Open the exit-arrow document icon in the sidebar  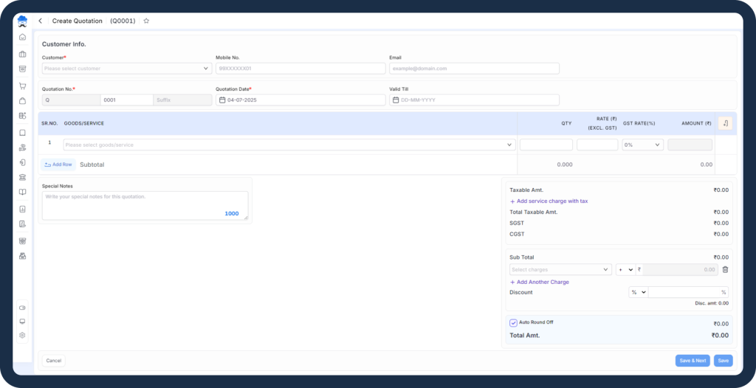[x=22, y=162]
